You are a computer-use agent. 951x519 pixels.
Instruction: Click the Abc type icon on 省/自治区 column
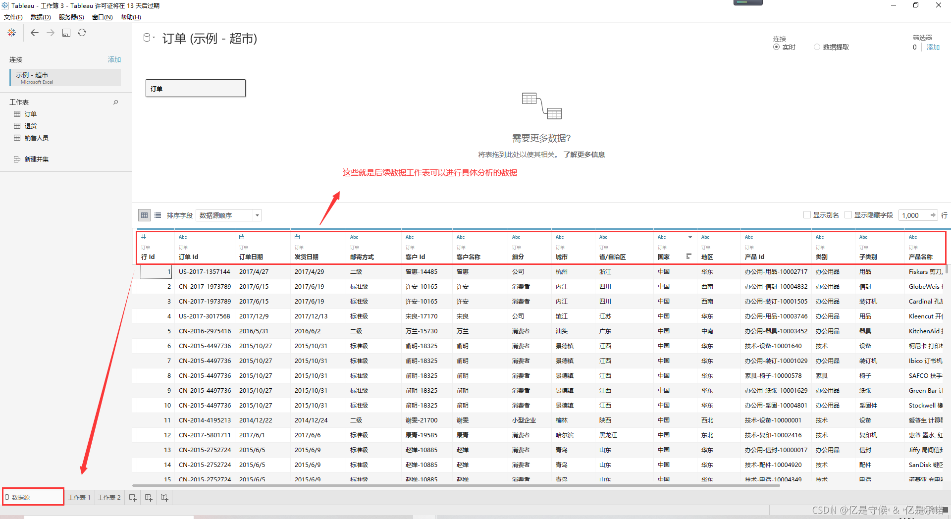(603, 237)
